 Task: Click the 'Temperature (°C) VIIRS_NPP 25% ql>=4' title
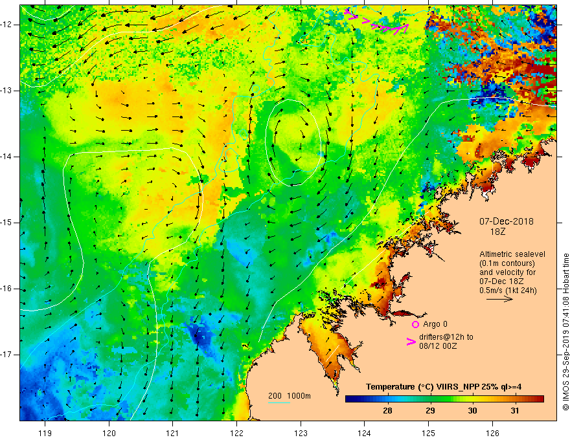444,387
